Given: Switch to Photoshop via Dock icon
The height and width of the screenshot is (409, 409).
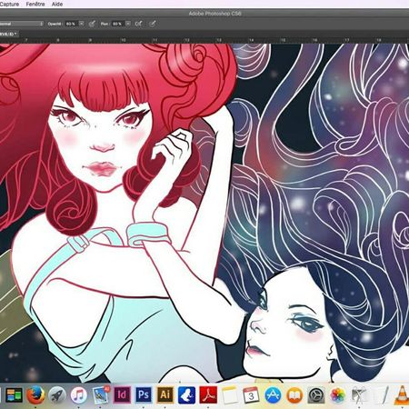Looking at the screenshot, I should [x=144, y=395].
